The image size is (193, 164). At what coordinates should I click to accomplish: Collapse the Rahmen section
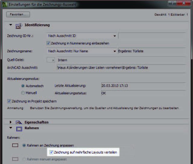(x=11, y=128)
